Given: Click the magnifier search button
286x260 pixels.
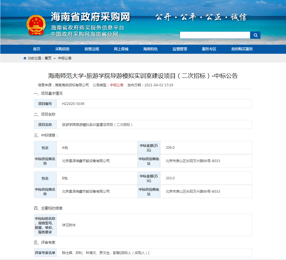Looking at the screenshot, I should click(x=255, y=35).
